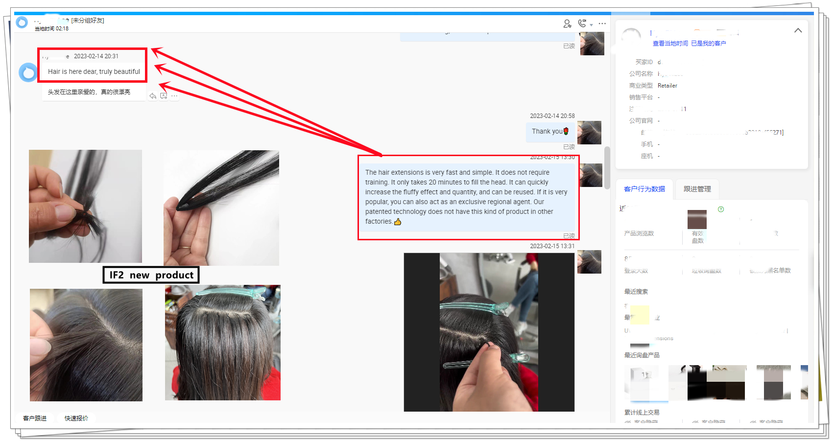Viewport: 834px width, 441px height.
Task: Click the long hair extensions description message
Action: point(468,197)
